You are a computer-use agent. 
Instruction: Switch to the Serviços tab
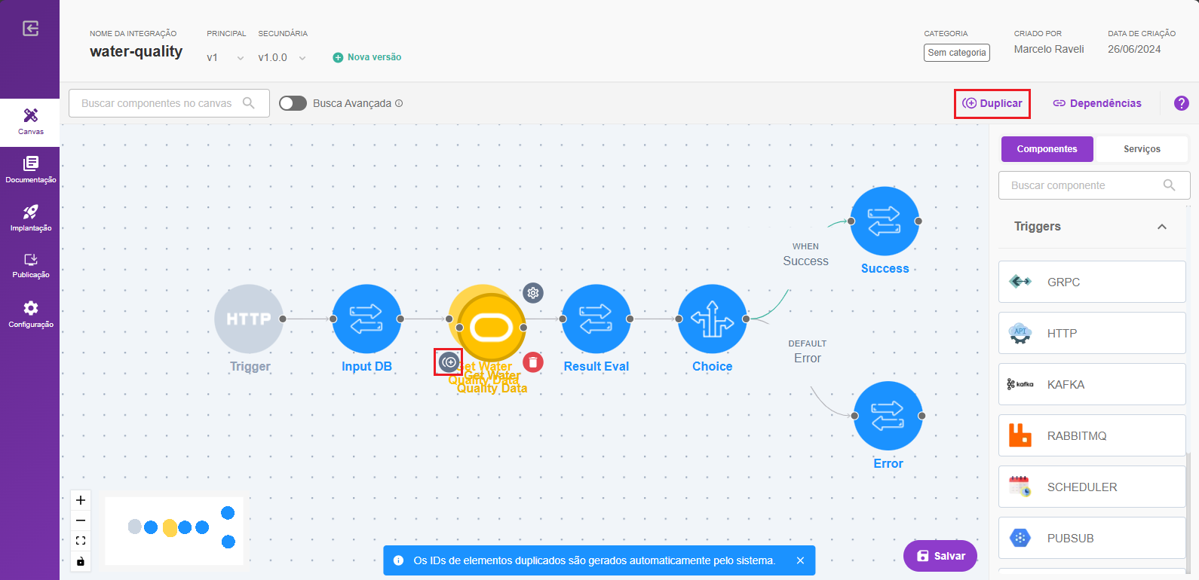(x=1141, y=149)
